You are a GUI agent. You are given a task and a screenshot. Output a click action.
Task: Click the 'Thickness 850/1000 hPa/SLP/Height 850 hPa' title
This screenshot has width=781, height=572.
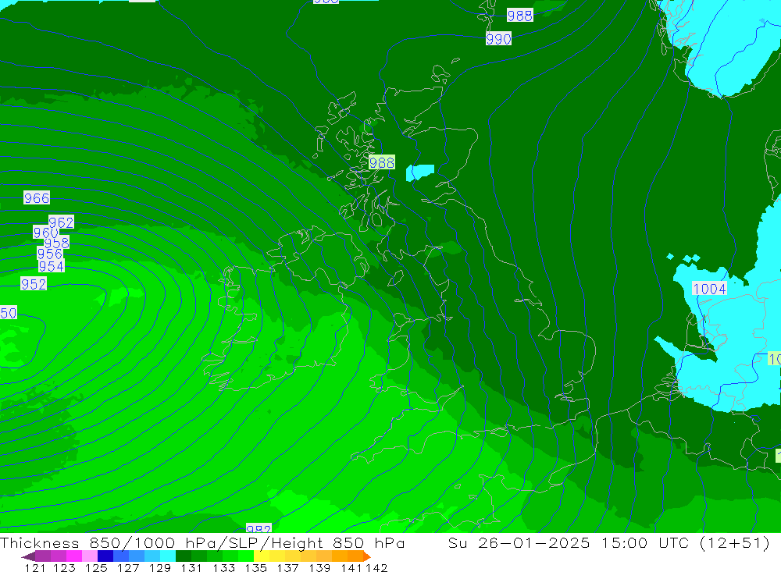coord(202,543)
